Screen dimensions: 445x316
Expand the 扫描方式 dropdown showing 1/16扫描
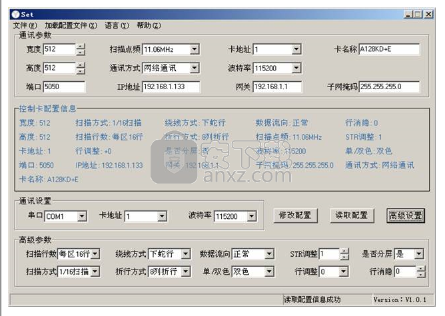pyautogui.click(x=95, y=271)
